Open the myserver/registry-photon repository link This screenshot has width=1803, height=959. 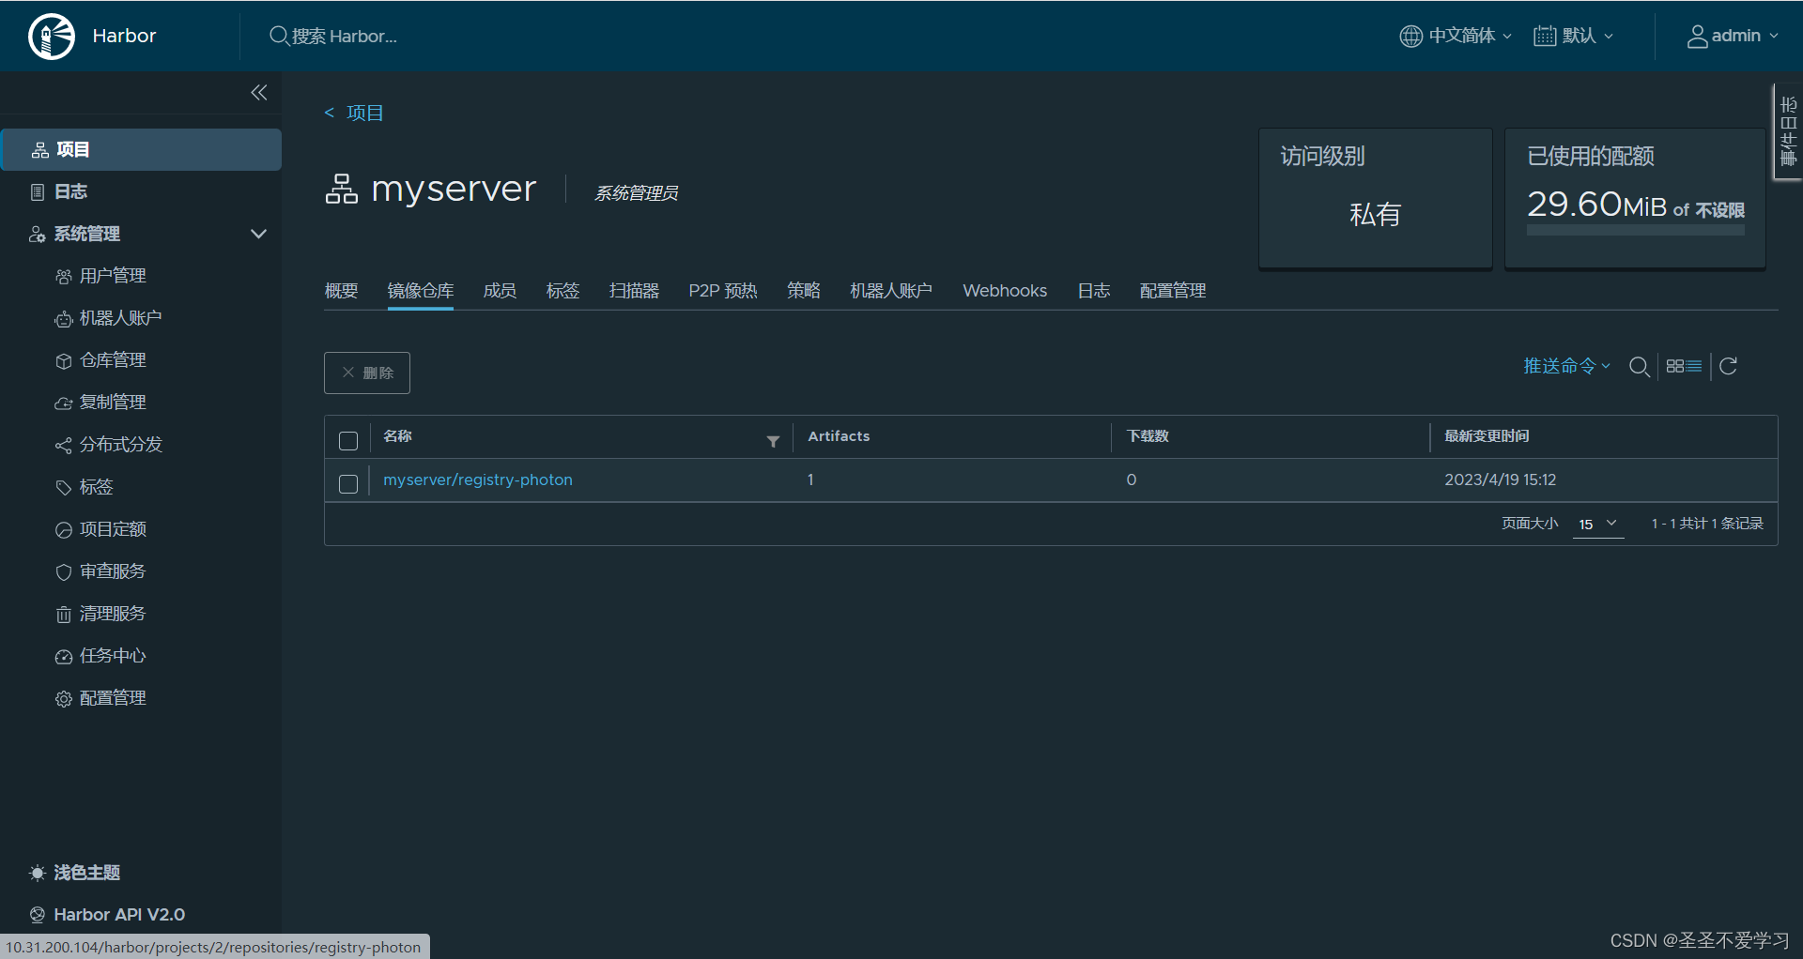coord(478,479)
